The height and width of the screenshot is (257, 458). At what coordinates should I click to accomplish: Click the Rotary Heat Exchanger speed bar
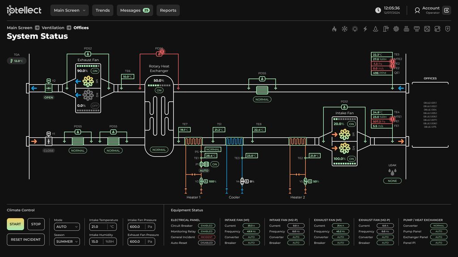click(159, 85)
